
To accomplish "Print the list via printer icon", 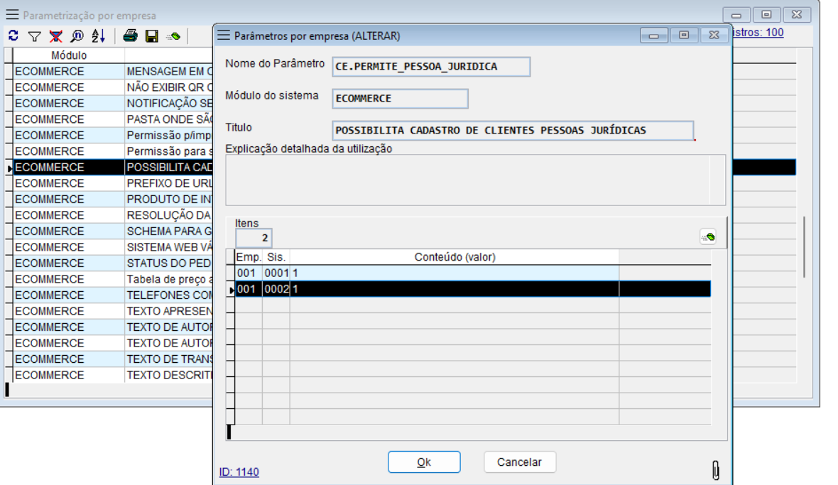I will [130, 36].
